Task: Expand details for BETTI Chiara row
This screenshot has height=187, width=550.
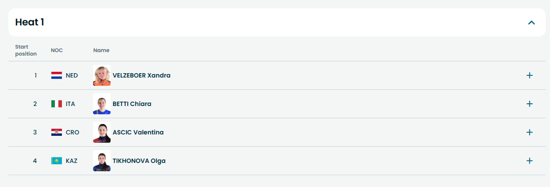Action: point(529,104)
